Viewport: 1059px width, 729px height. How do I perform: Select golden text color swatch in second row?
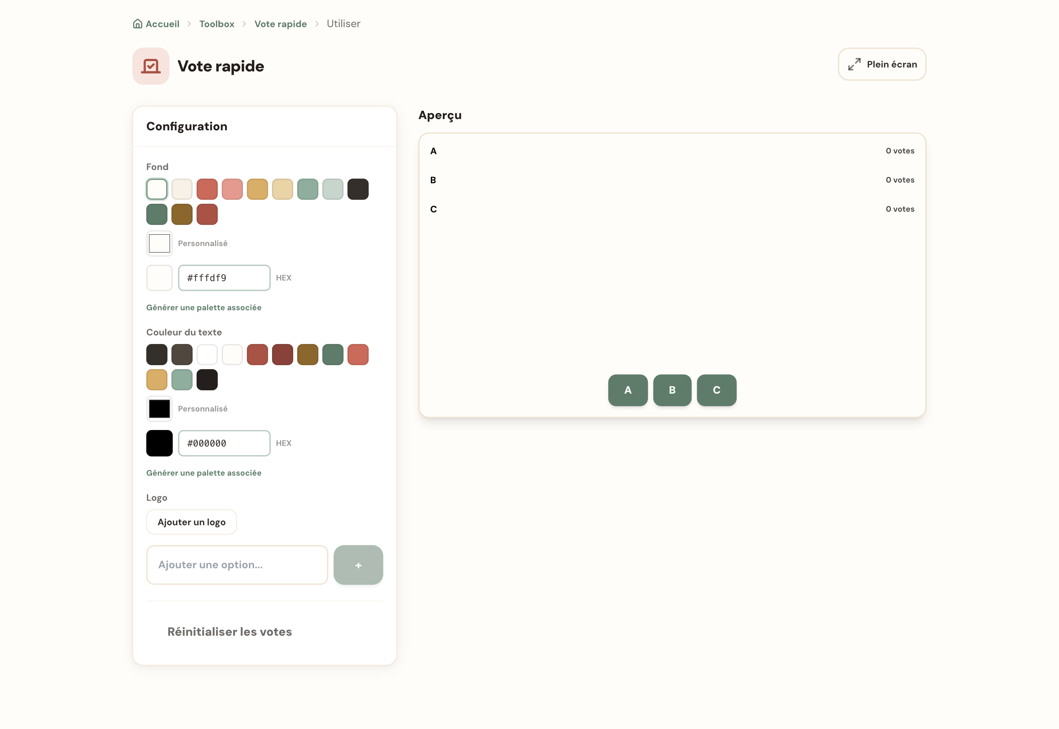[157, 380]
